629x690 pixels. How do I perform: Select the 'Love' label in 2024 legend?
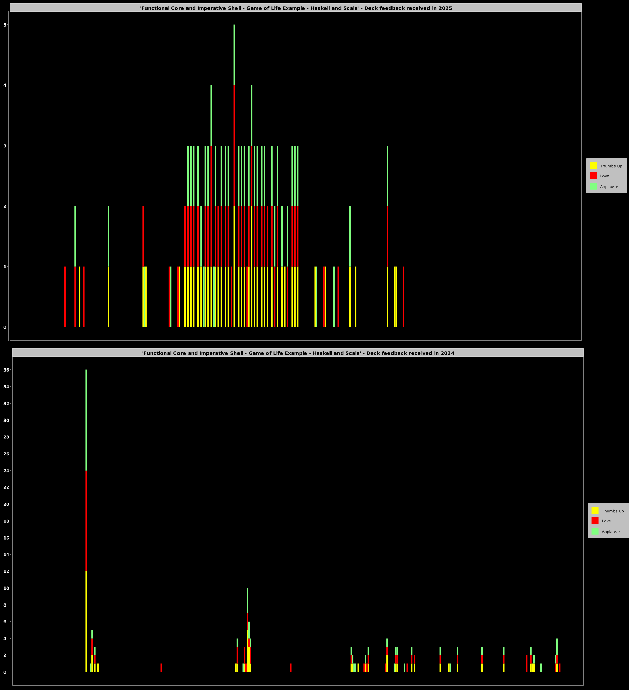tap(606, 521)
